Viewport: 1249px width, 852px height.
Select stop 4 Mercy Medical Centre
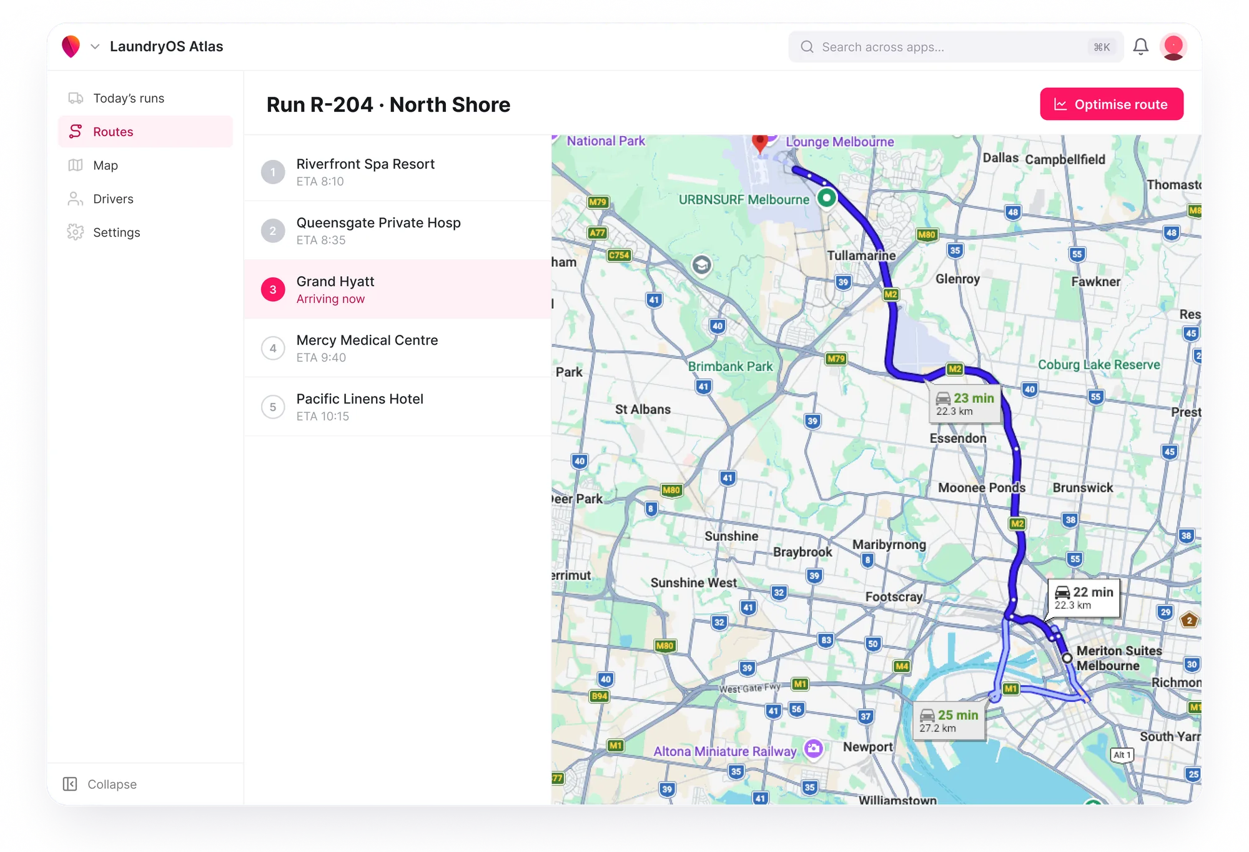coord(398,348)
